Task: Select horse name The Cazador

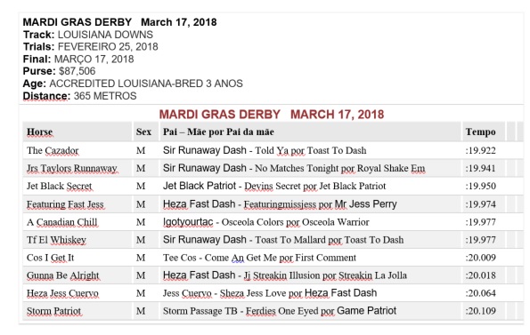Action: tap(53, 150)
